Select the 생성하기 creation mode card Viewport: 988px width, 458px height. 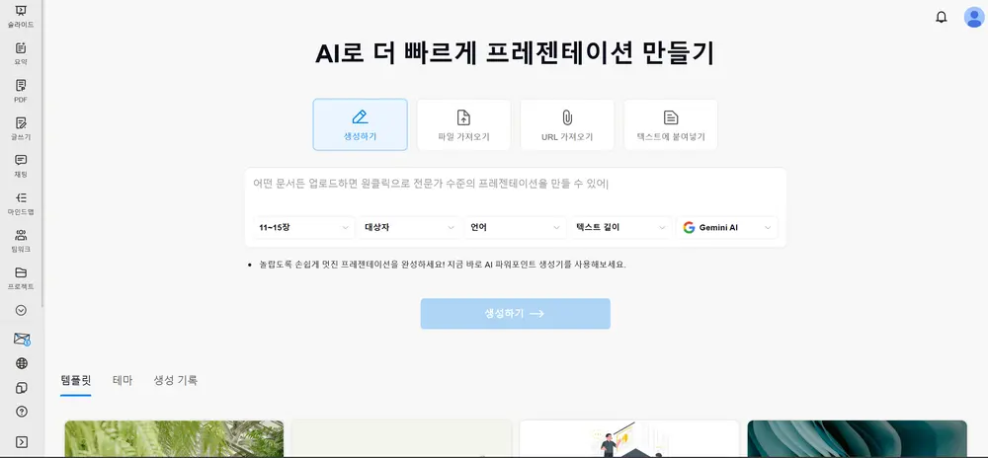click(360, 124)
